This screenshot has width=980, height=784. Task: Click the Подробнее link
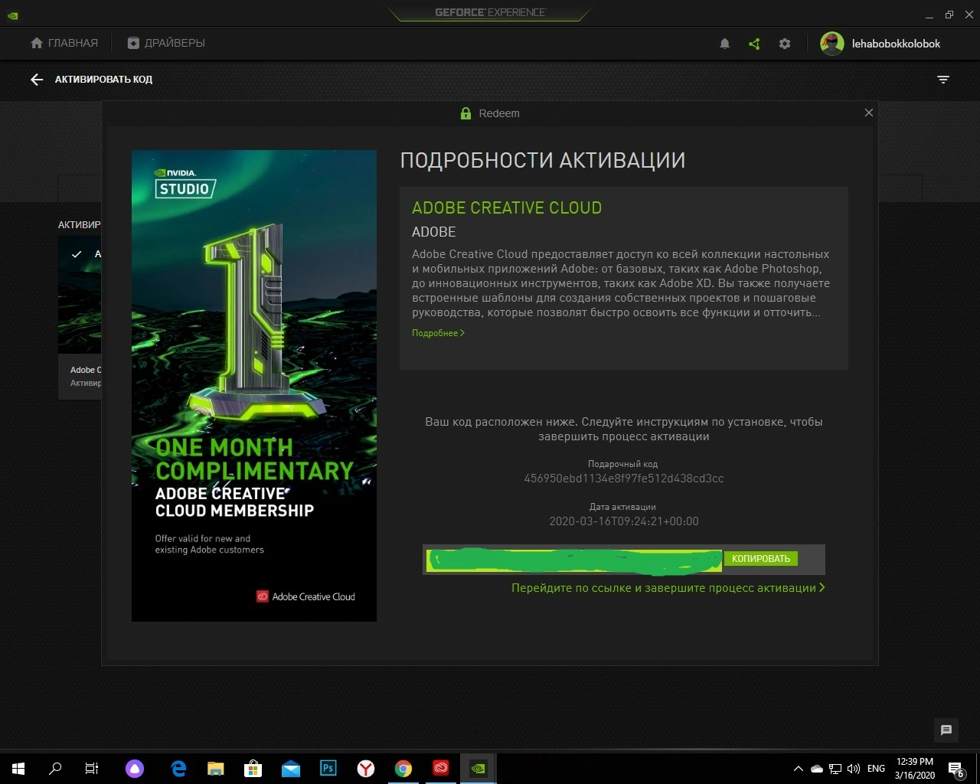tap(438, 333)
